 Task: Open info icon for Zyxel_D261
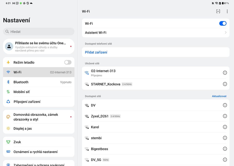225,116
